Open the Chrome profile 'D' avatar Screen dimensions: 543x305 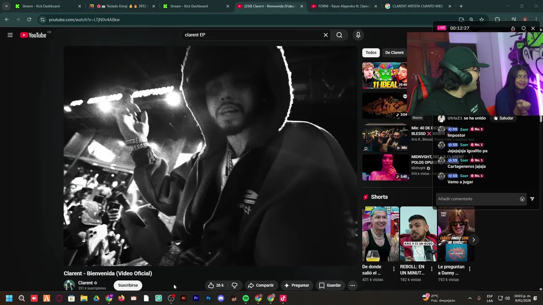(525, 19)
